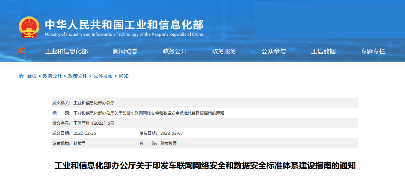
Task: Click the national emblem logo
Action: [29, 27]
